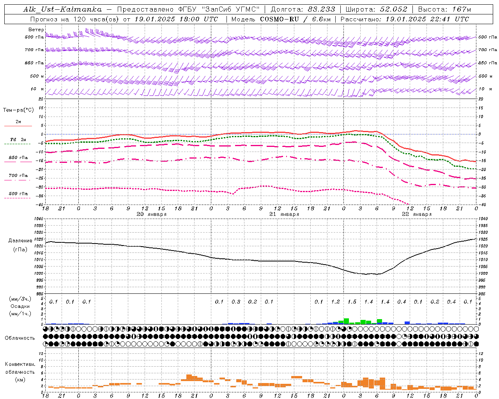
Task: Click the Высота: 167м field
Action: tap(444, 9)
